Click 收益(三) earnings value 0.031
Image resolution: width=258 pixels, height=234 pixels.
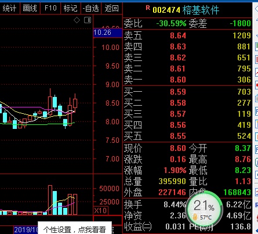175,226
